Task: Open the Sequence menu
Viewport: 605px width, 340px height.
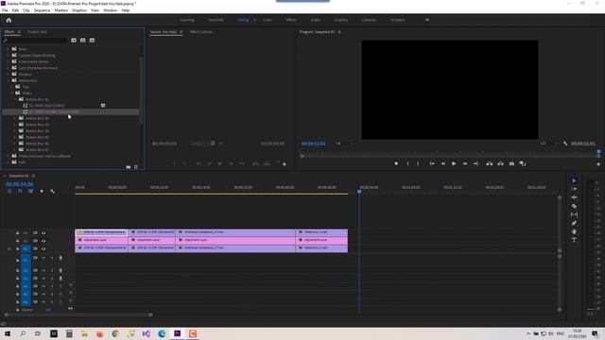Action: coord(42,10)
